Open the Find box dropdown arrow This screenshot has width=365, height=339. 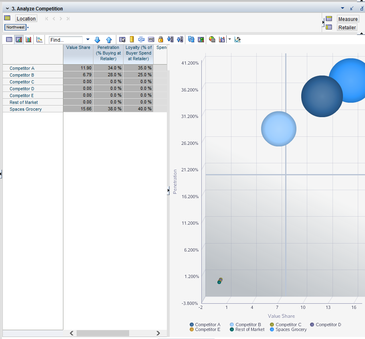click(88, 39)
